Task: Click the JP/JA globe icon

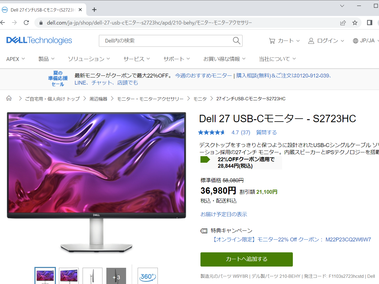Action: (x=355, y=41)
